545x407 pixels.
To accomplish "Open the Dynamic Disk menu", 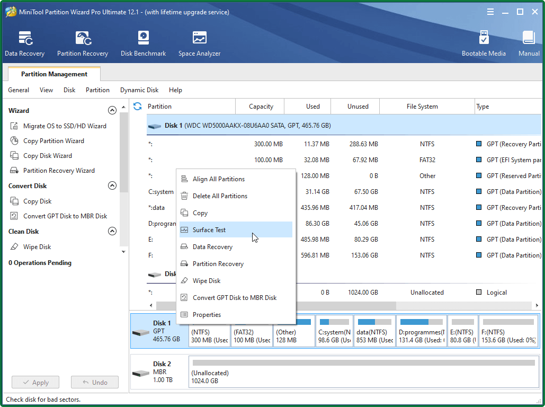I will pos(139,90).
